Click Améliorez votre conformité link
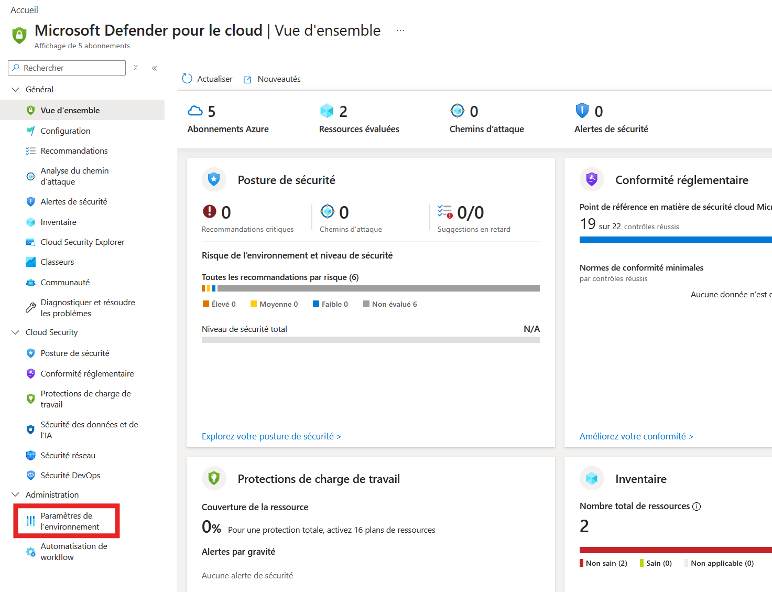 click(x=636, y=436)
